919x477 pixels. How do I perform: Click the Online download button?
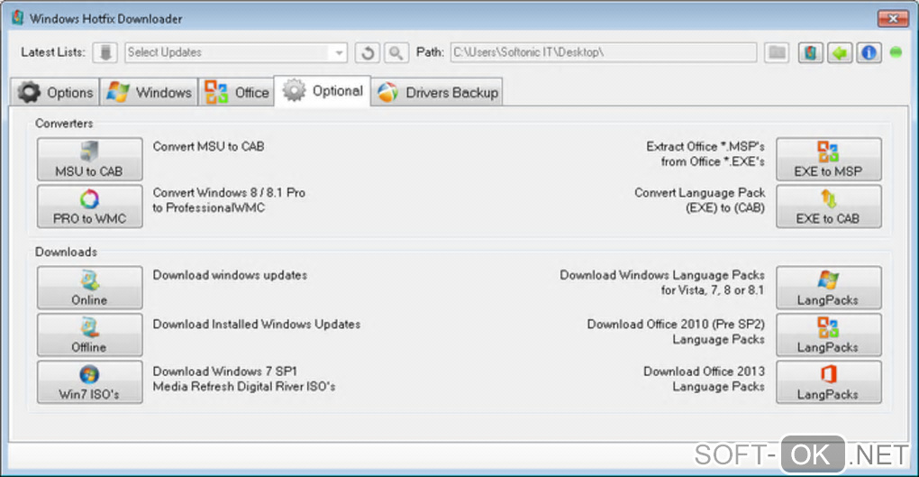click(90, 288)
